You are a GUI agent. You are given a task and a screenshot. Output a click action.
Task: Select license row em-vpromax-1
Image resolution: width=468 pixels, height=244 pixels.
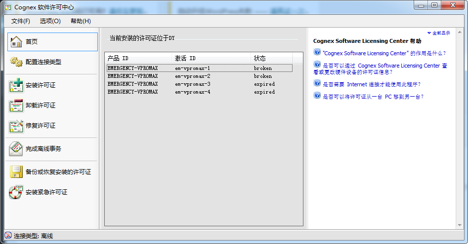click(x=199, y=68)
